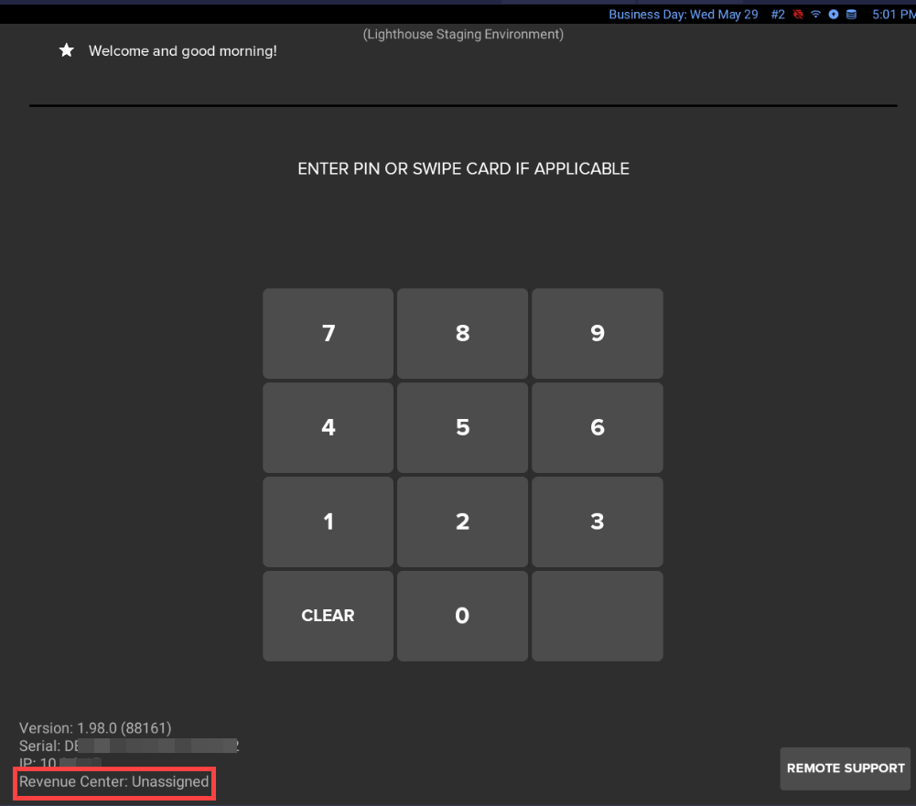The width and height of the screenshot is (916, 806).
Task: Click the star icon beside welcome message
Action: (67, 51)
